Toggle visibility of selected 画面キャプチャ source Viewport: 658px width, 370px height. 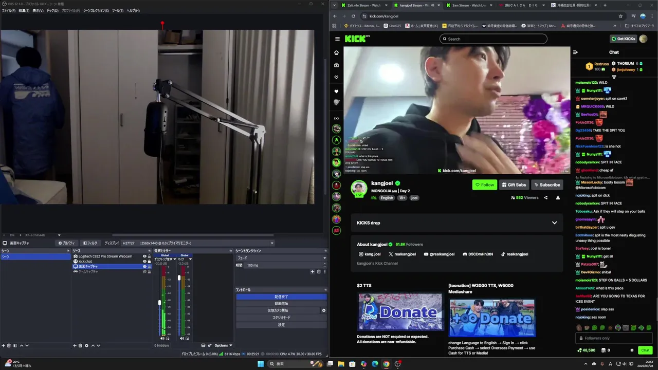tap(144, 267)
